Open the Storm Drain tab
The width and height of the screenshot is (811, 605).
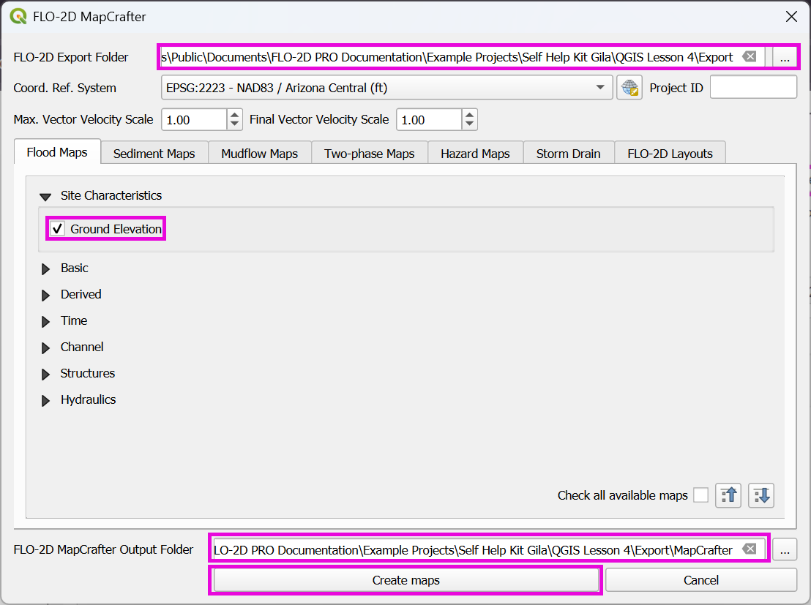568,154
